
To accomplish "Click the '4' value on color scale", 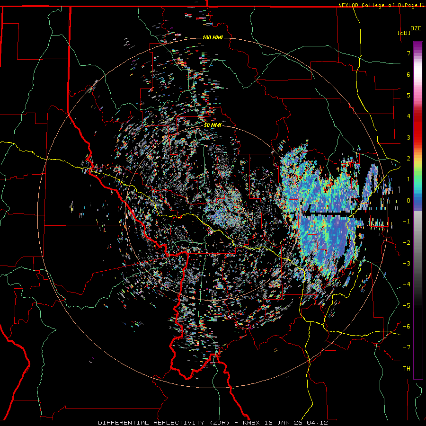I will [408, 116].
